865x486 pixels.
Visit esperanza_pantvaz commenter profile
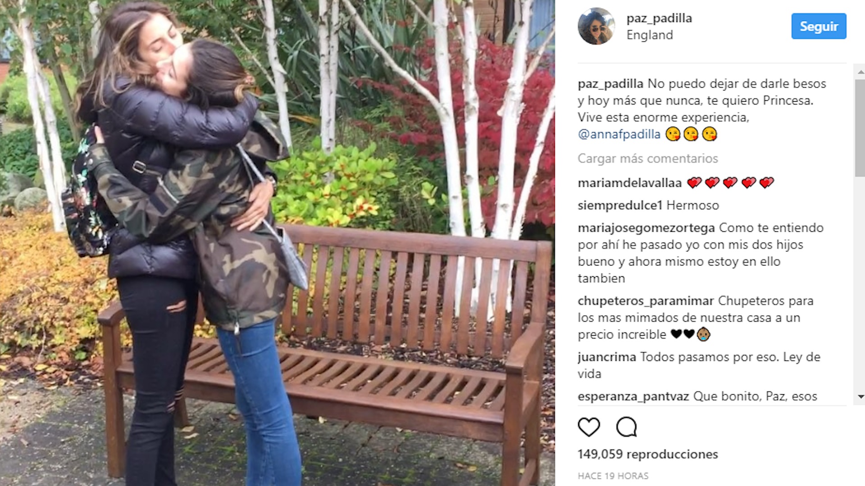633,396
